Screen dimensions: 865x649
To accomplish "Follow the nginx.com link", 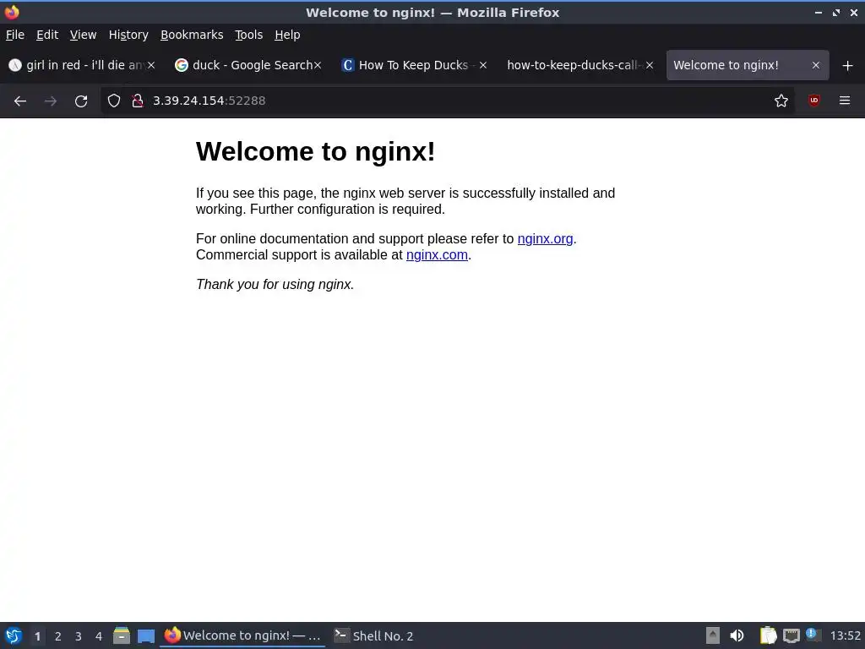I will click(x=437, y=255).
